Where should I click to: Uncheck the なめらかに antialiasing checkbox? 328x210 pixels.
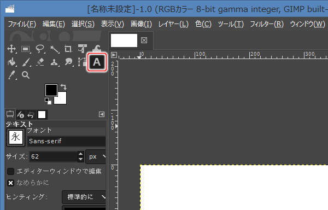click(x=11, y=183)
